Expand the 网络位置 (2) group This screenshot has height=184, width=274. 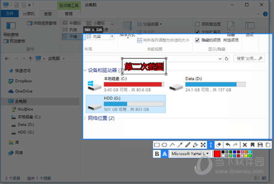[85, 118]
